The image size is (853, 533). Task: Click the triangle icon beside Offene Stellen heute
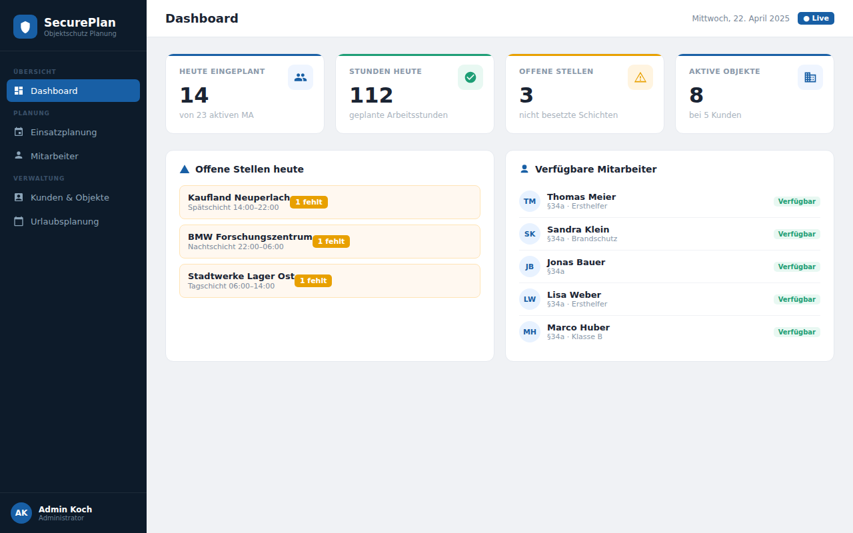click(184, 169)
